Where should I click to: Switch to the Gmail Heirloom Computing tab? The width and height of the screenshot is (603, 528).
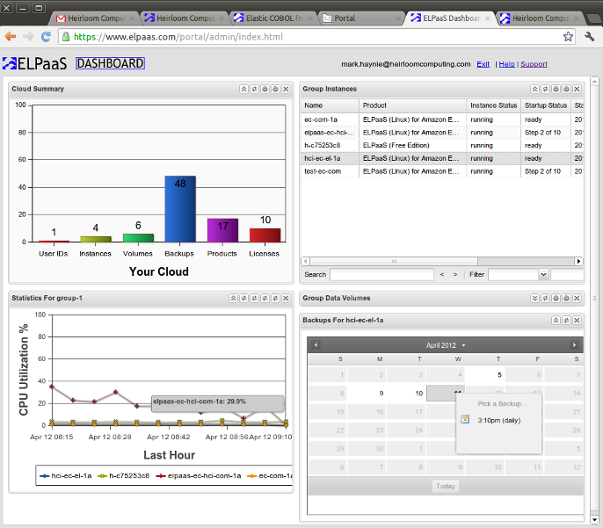tap(95, 18)
